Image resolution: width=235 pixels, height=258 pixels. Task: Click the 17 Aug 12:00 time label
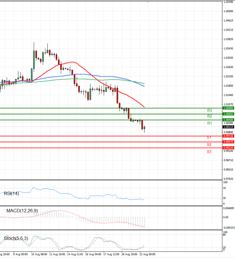[111, 254]
